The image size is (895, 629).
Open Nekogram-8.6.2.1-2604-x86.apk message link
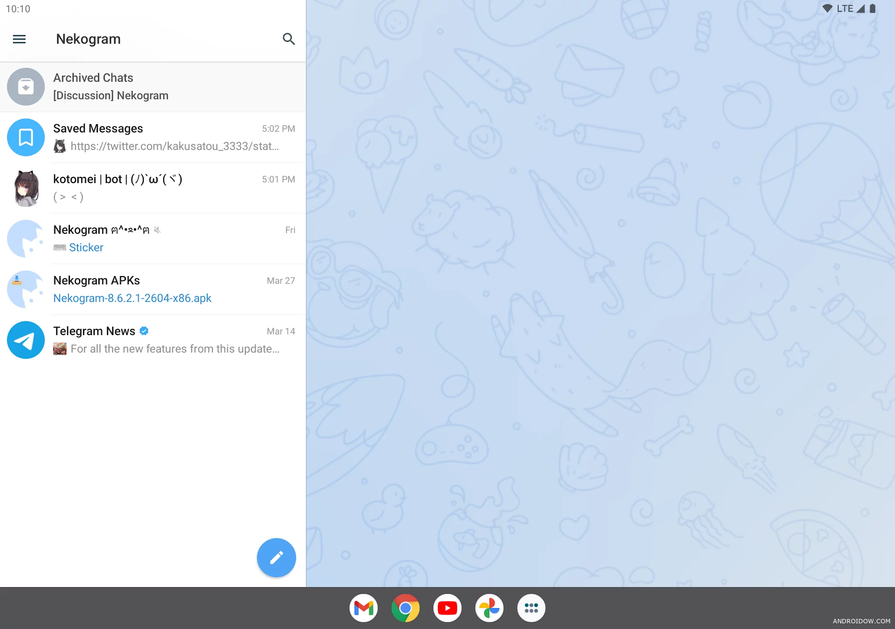click(x=132, y=298)
